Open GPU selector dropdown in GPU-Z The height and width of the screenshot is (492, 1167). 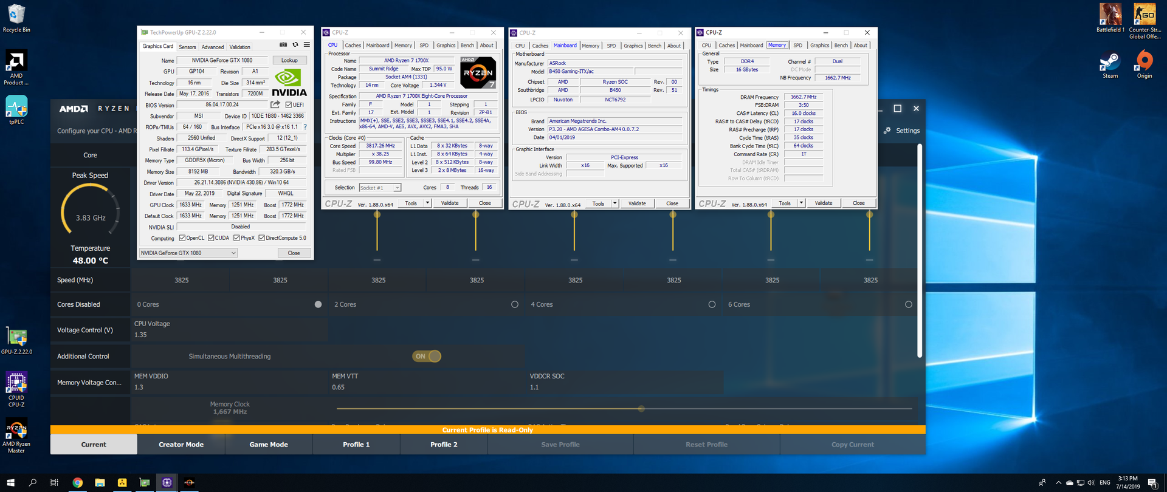[188, 253]
